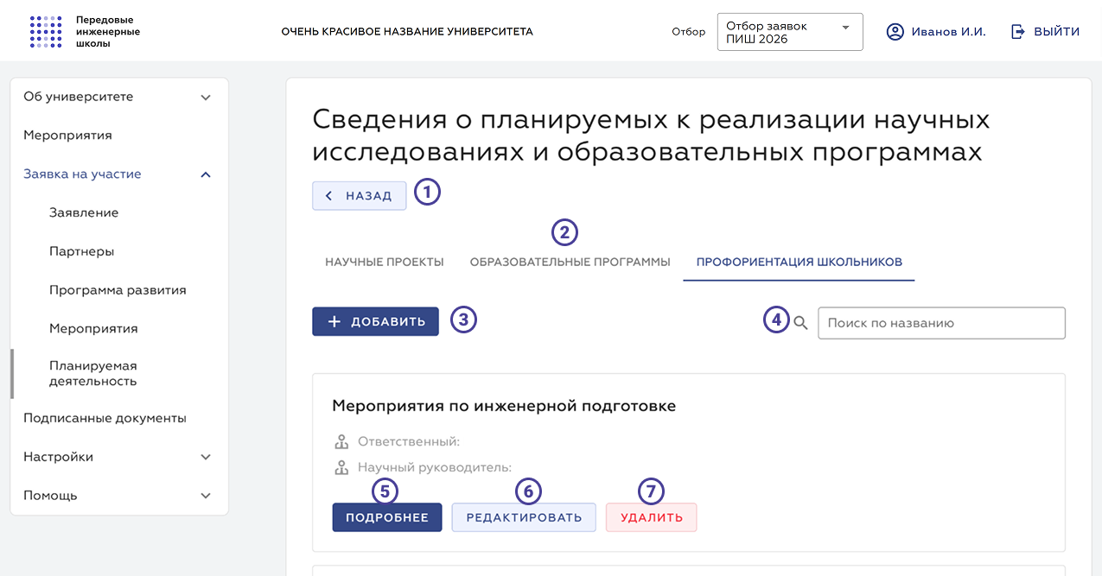This screenshot has width=1102, height=576.
Task: Click the Иванов И.И. user name
Action: (948, 31)
